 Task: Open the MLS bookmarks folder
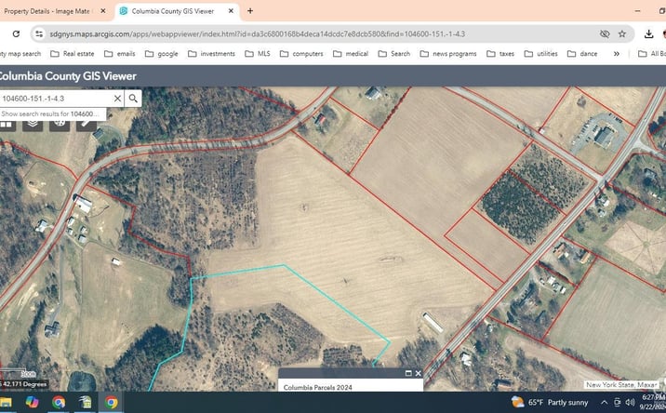(258, 54)
